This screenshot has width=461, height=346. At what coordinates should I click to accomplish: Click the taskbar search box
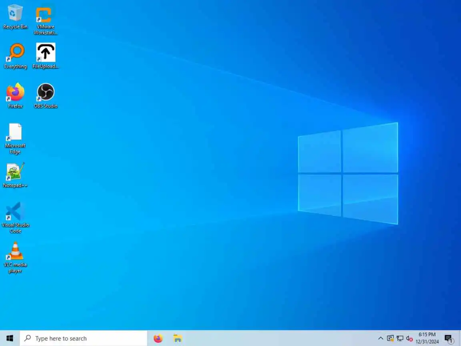tap(84, 338)
